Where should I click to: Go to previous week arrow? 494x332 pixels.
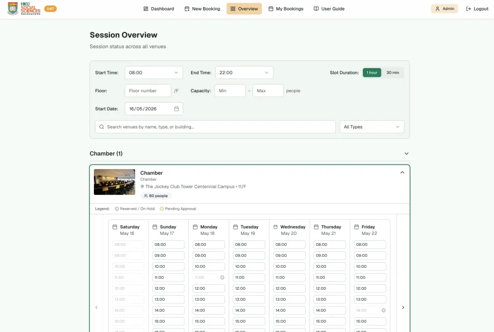pos(97,307)
